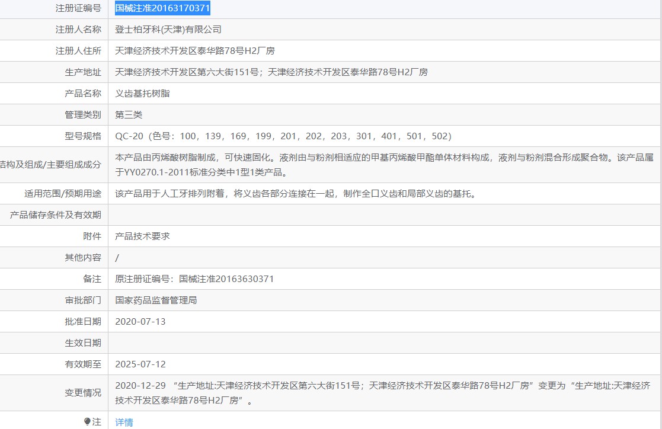Click composition description starting 本产品由丙烯酸树脂制成
662x429 pixels.
(384, 165)
